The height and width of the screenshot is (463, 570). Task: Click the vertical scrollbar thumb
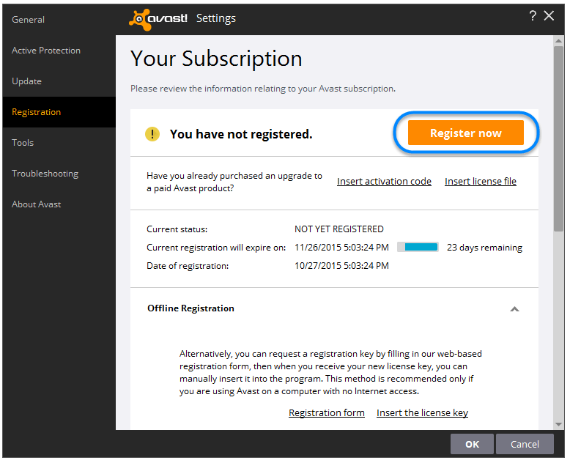tap(559, 138)
